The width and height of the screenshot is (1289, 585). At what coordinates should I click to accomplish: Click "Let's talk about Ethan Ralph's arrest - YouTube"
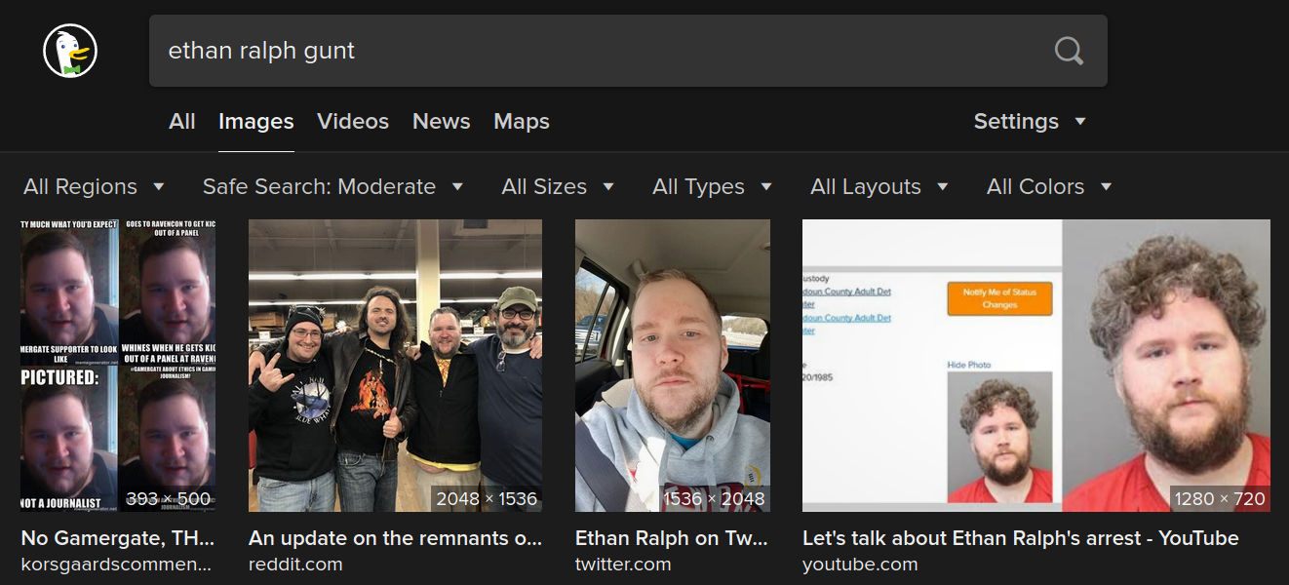click(1020, 538)
